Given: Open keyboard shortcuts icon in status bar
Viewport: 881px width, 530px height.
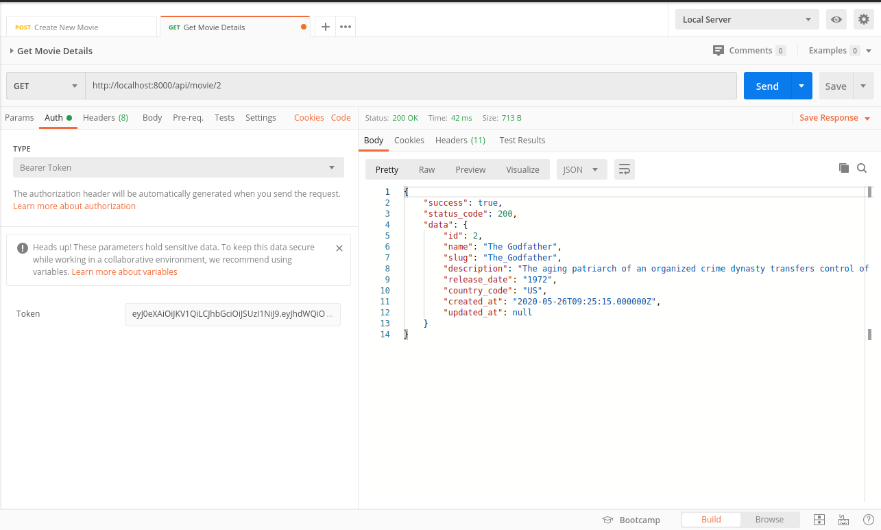Looking at the screenshot, I should [844, 520].
